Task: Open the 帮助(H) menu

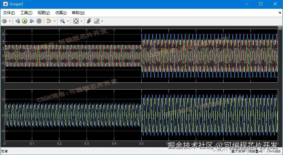Action: (x=78, y=13)
